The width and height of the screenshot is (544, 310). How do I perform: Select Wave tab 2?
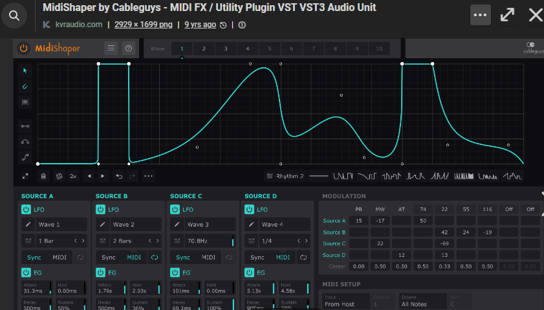[x=204, y=49]
